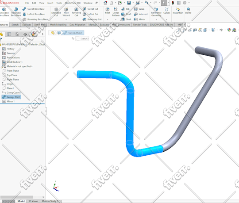Viewport: 239px width, 203px height.
Task: Switch to the Sketch tab
Action: point(15,25)
